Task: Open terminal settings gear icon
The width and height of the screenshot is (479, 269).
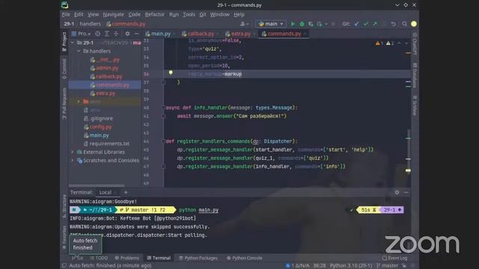Action: click(x=397, y=193)
